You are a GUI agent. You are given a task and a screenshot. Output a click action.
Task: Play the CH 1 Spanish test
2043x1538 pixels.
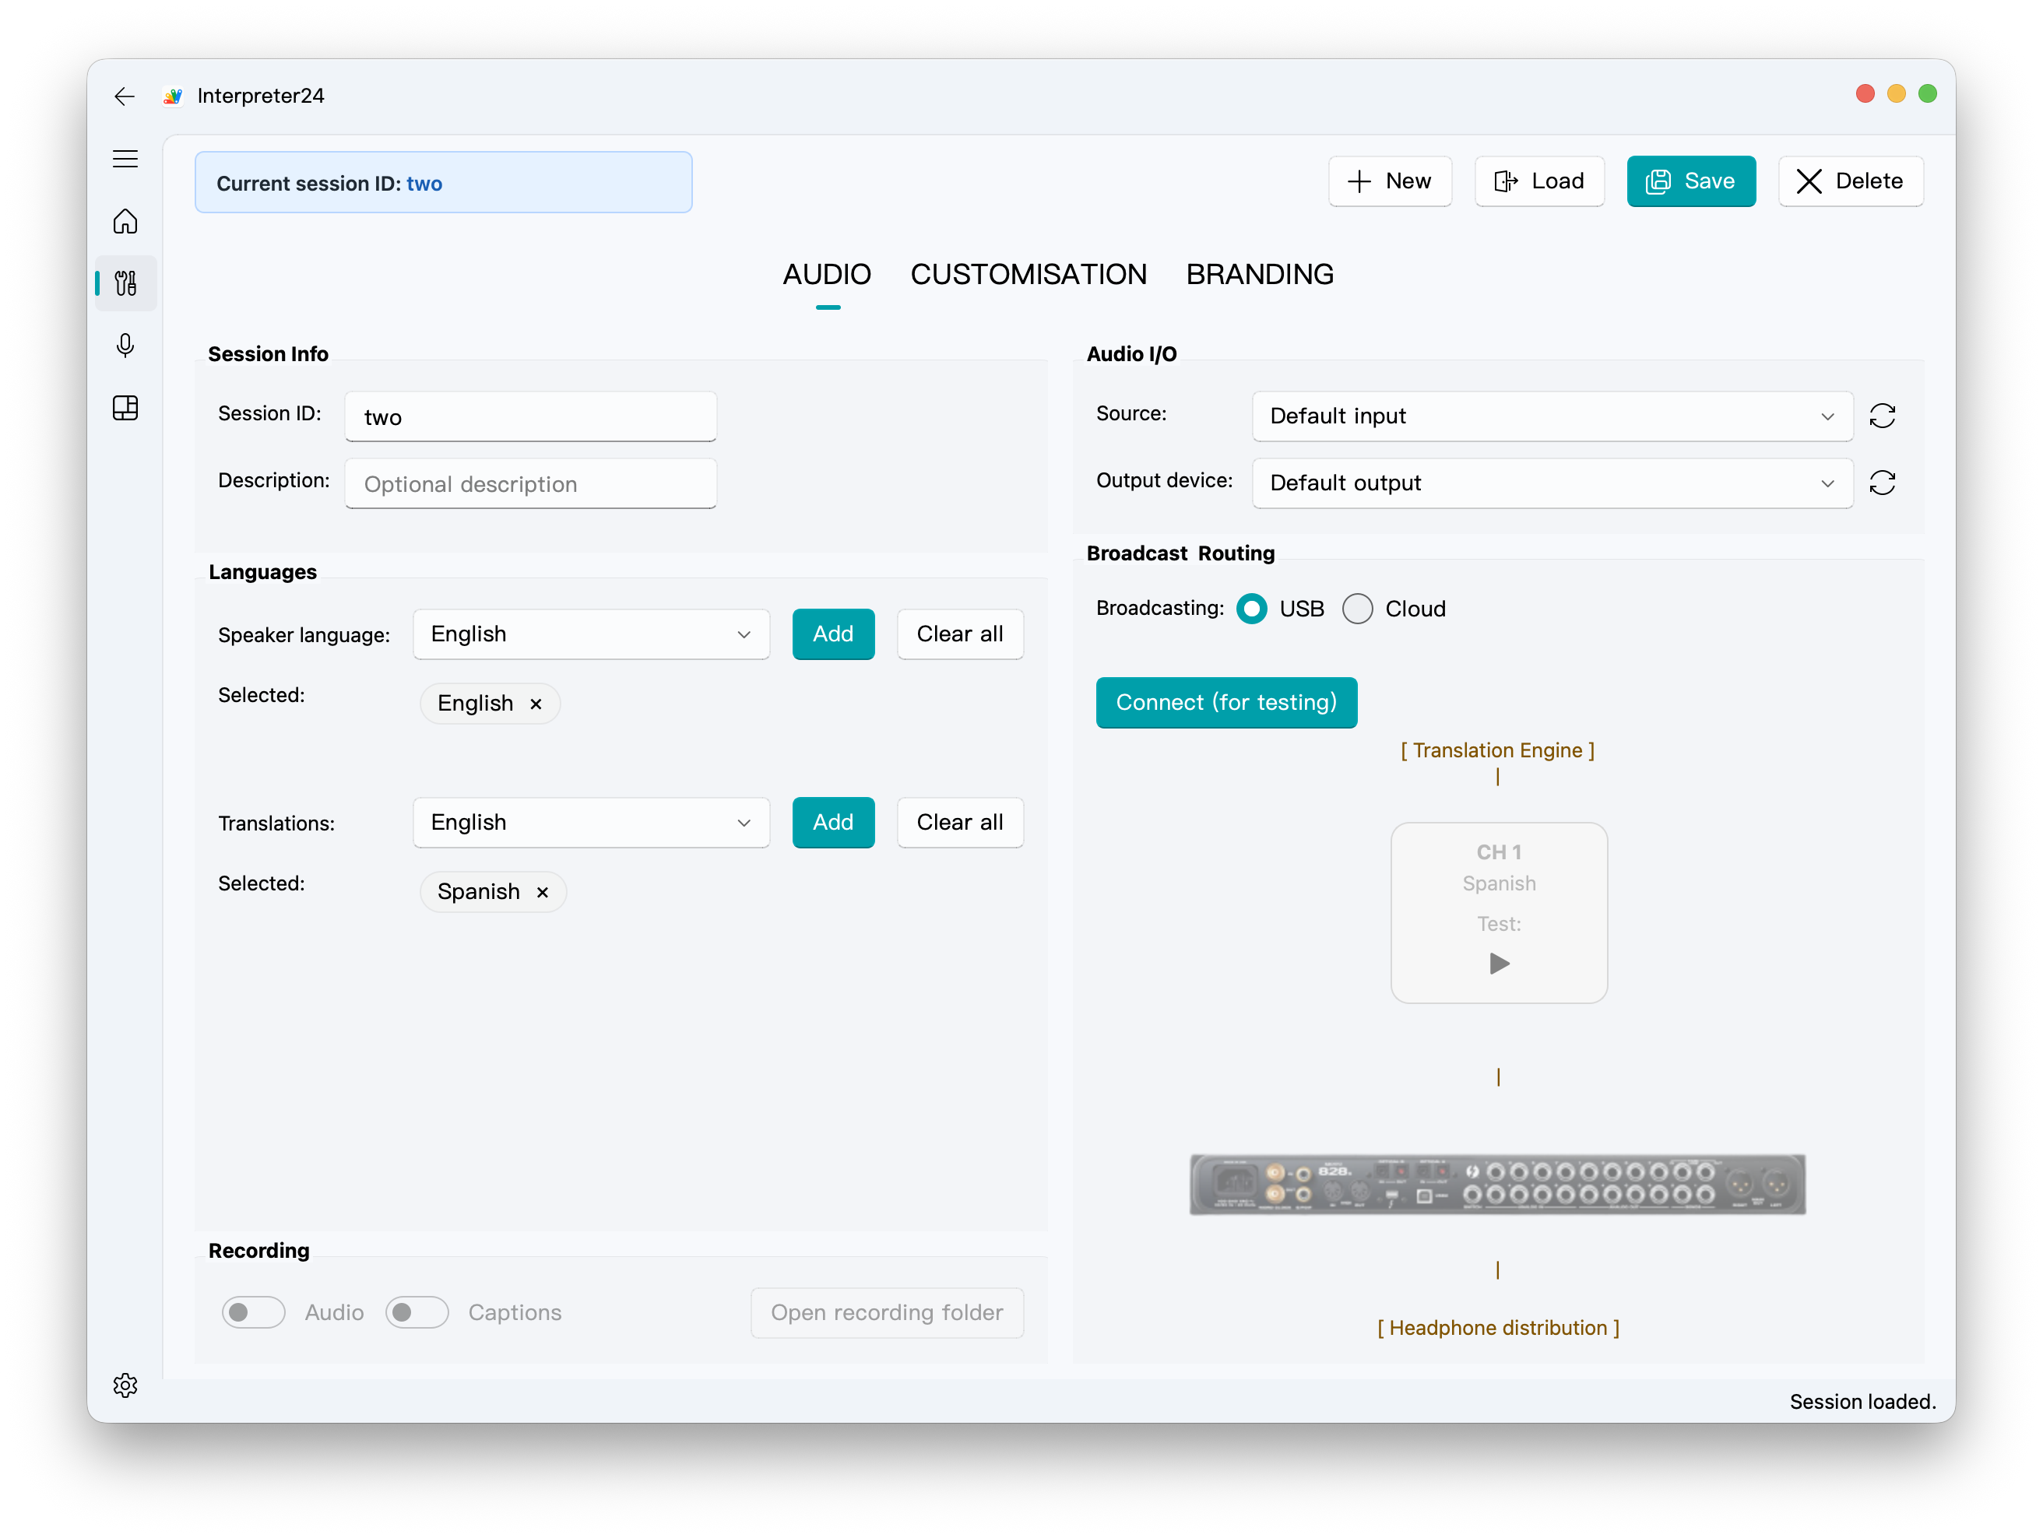click(1498, 964)
